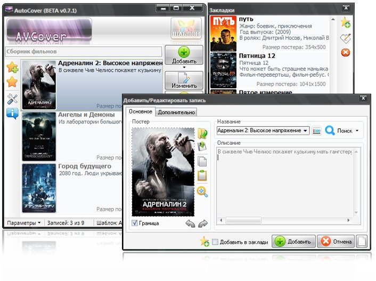
Task: Open the Параметры dropdown in status bar
Action: pos(23,222)
